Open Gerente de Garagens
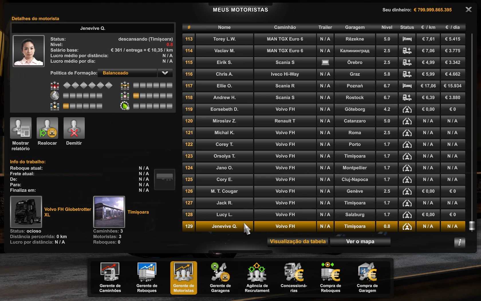Image resolution: width=481 pixels, height=301 pixels. click(220, 277)
